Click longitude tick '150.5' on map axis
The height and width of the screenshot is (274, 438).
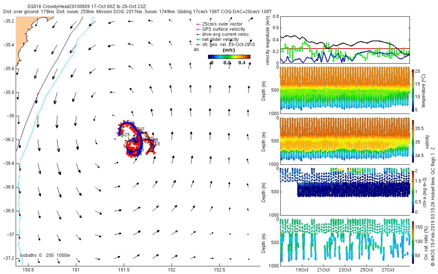coord(28,269)
